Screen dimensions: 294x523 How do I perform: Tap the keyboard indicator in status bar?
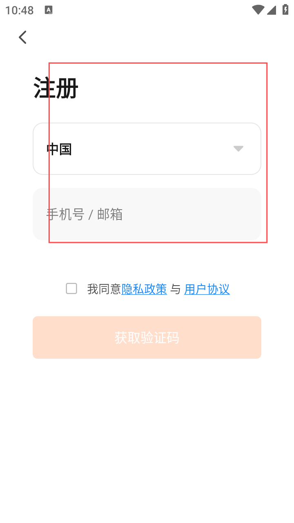click(x=49, y=10)
